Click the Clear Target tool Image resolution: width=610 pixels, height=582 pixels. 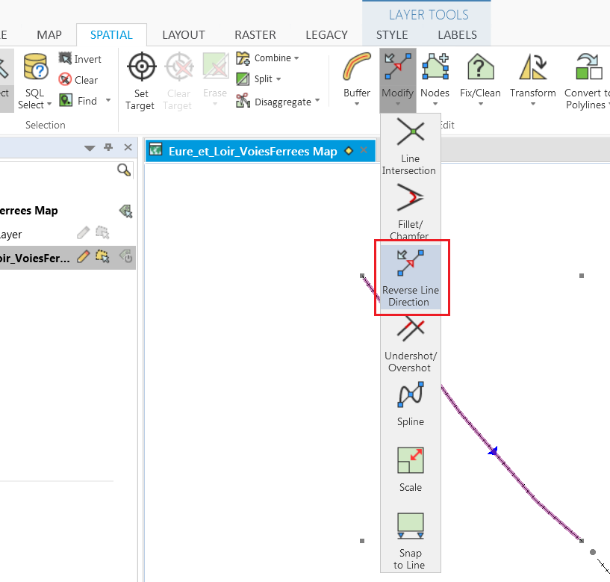click(178, 81)
